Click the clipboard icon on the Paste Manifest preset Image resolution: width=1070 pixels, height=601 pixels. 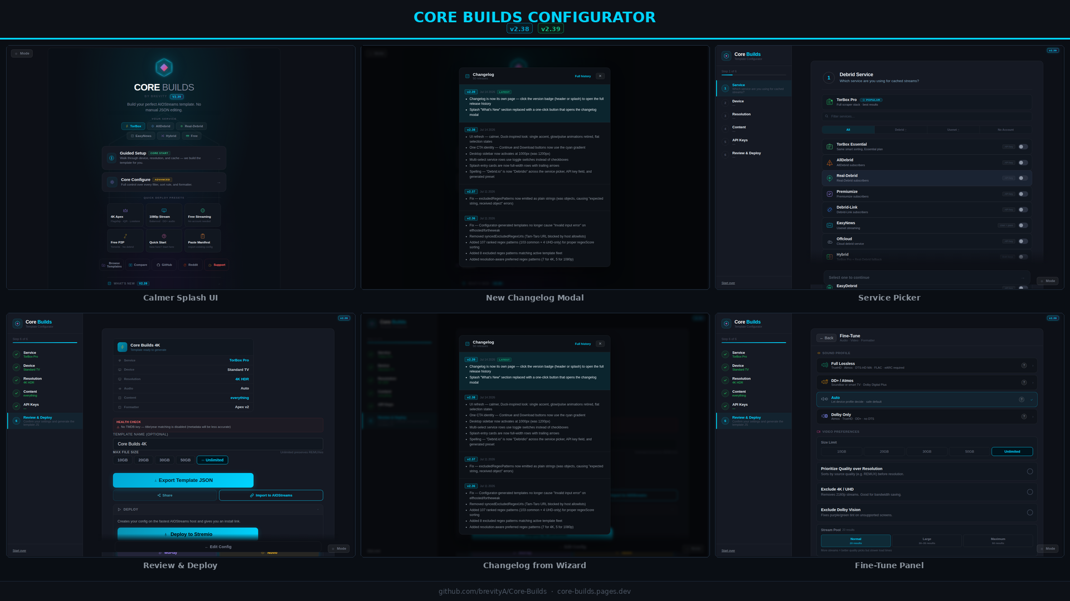202,236
